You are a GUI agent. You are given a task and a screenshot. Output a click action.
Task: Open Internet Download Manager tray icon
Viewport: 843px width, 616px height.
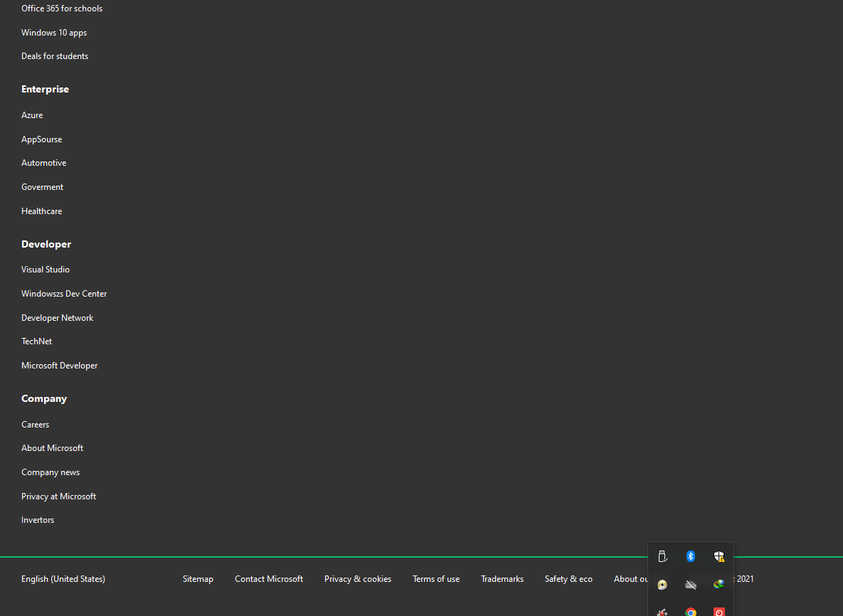(x=719, y=584)
